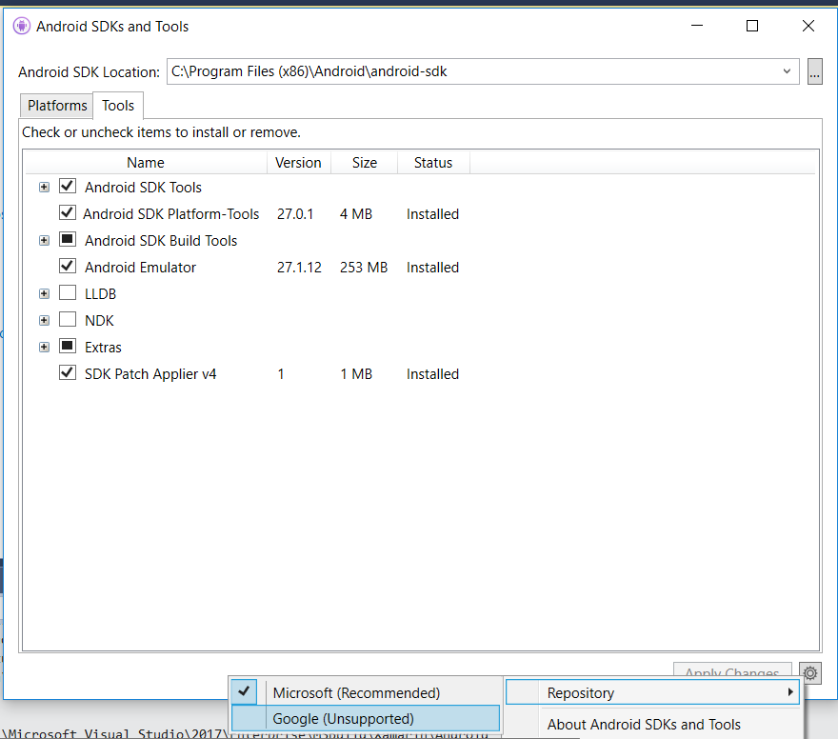Open the settings gear near Apply Changes
Viewport: 838px width, 739px height.
point(809,672)
